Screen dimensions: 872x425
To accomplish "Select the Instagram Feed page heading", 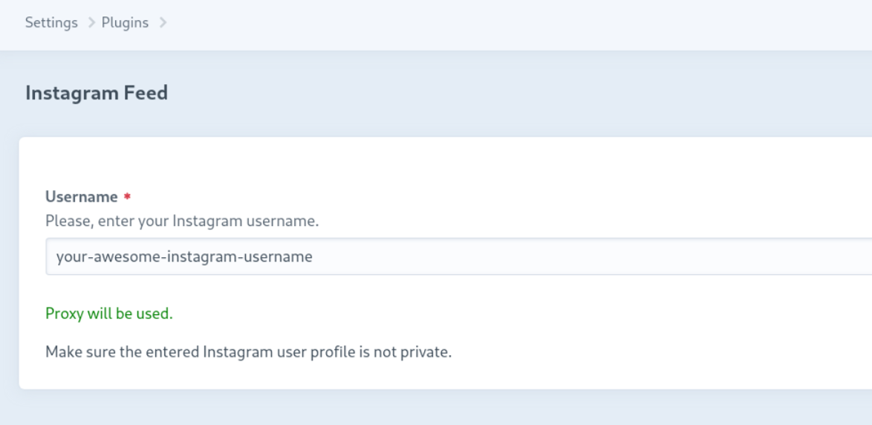I will (x=97, y=93).
